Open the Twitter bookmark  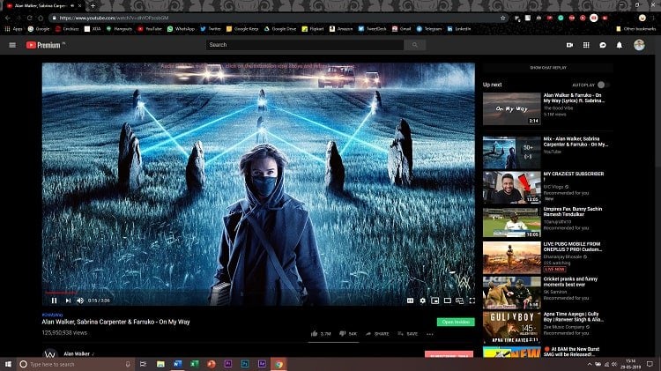tap(211, 29)
